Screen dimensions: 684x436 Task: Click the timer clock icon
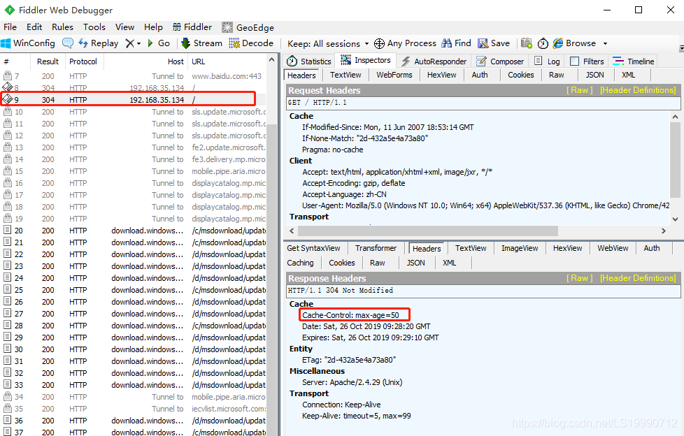pyautogui.click(x=543, y=43)
